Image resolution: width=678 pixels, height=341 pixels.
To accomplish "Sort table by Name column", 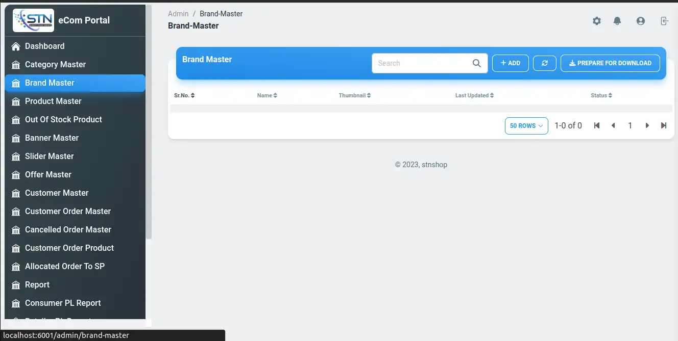I will tap(267, 95).
